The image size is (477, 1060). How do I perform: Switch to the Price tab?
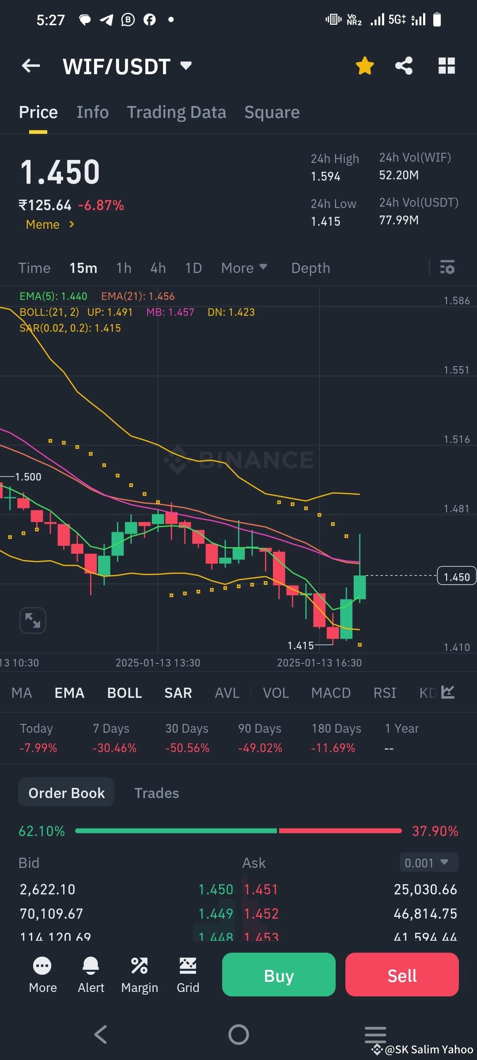tap(38, 112)
